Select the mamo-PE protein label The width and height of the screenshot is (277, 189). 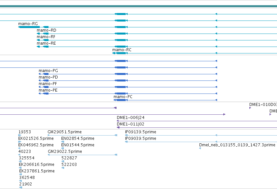pos(48,90)
